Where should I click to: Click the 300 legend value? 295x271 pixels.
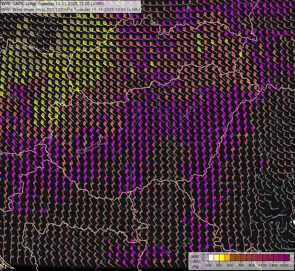[x=219, y=265]
